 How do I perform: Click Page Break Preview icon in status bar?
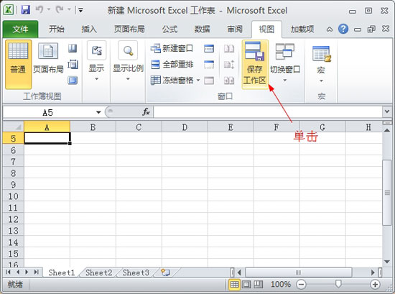tap(259, 285)
